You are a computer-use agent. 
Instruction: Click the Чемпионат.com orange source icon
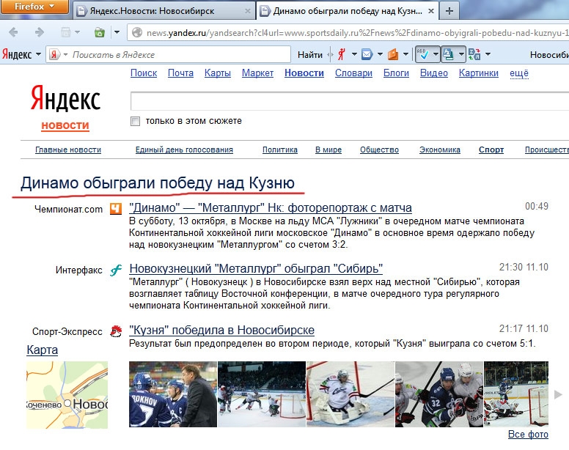click(x=116, y=209)
